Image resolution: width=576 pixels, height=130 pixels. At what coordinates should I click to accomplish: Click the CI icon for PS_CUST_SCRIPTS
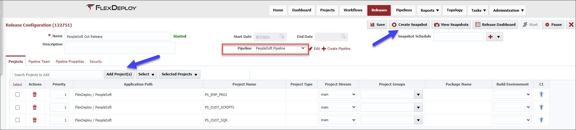coord(541,107)
